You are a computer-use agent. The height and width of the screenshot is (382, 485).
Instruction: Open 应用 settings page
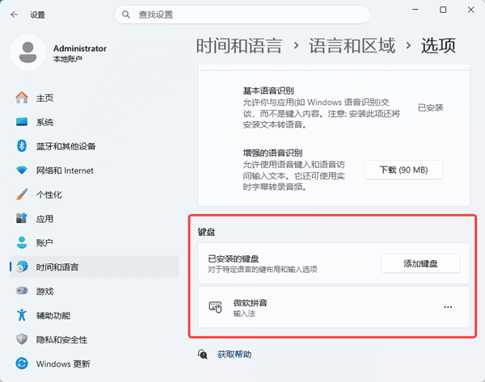tap(95, 219)
